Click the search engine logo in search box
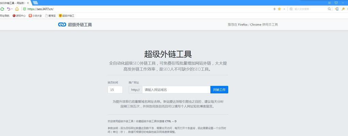 (291, 9)
